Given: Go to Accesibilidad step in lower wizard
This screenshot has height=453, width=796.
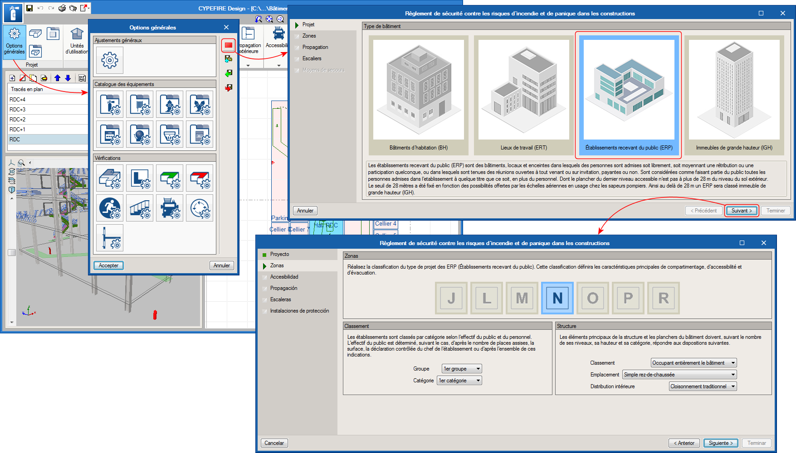Looking at the screenshot, I should coord(284,277).
